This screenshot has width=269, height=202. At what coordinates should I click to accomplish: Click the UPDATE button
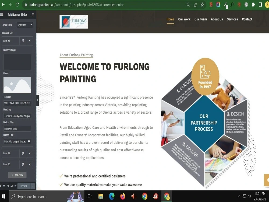24,186
